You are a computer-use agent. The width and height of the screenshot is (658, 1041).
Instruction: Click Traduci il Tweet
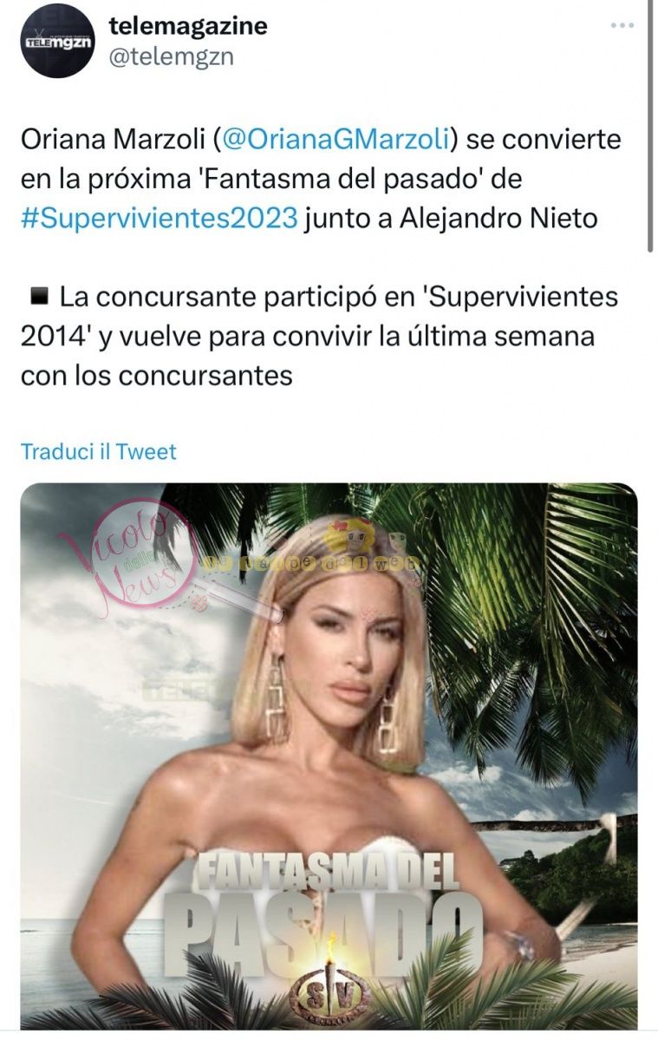98,451
